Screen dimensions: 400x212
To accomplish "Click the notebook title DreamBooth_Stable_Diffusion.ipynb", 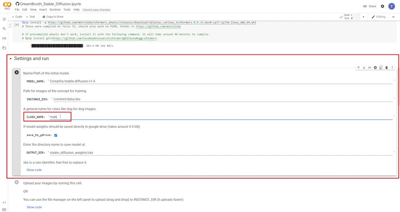I will (50, 4).
